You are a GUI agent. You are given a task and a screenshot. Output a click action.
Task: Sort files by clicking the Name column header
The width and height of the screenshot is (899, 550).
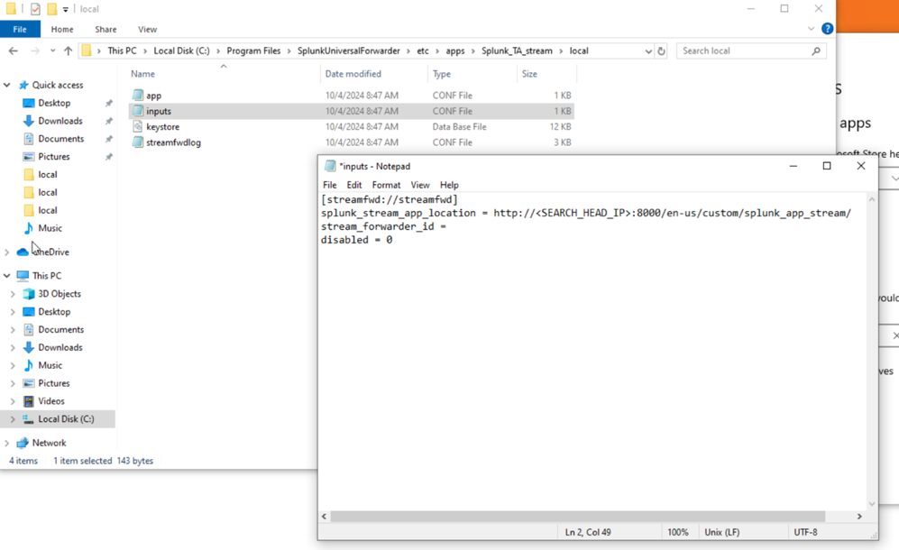pyautogui.click(x=142, y=73)
